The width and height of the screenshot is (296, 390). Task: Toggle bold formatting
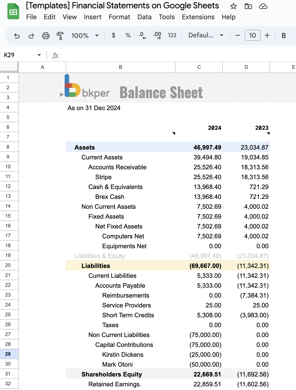pyautogui.click(x=283, y=36)
